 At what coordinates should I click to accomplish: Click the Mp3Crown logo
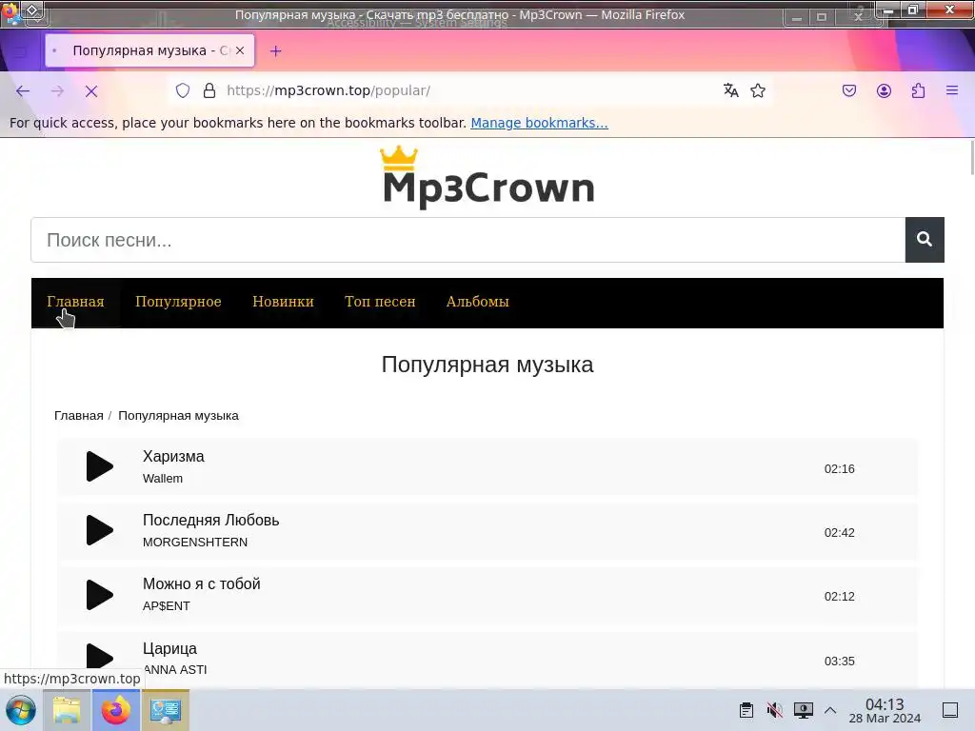pos(487,177)
